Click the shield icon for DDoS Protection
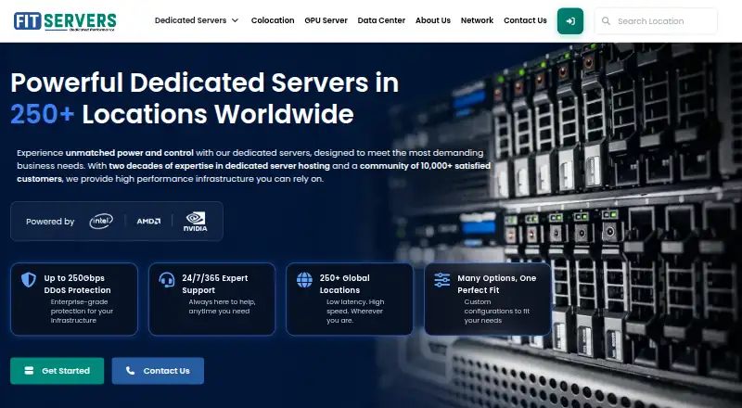742x408 pixels. point(29,280)
